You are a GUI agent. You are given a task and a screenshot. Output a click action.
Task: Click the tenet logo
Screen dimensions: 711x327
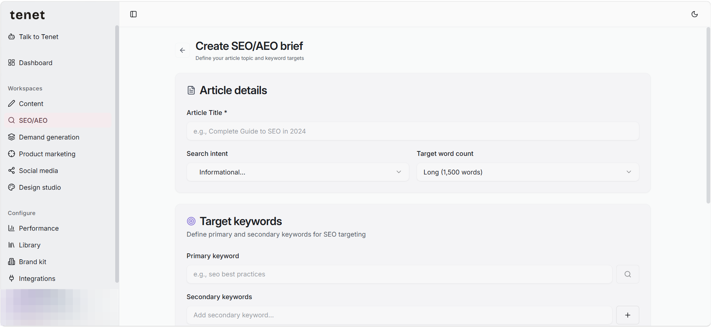pyautogui.click(x=27, y=15)
